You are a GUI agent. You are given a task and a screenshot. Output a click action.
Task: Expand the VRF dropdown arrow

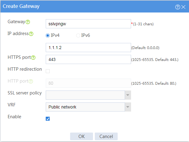click(x=128, y=107)
